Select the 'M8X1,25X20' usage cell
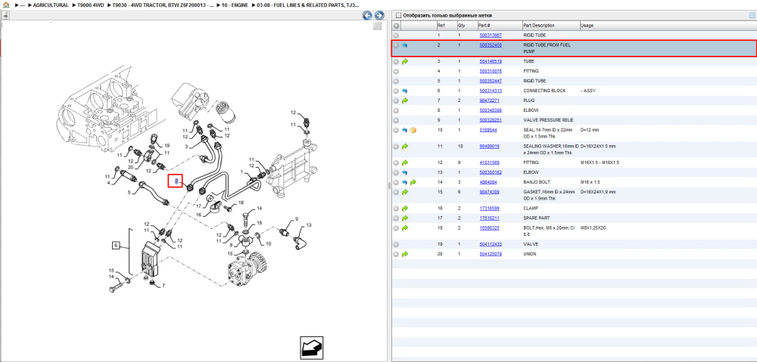The height and width of the screenshot is (362, 757). [593, 227]
